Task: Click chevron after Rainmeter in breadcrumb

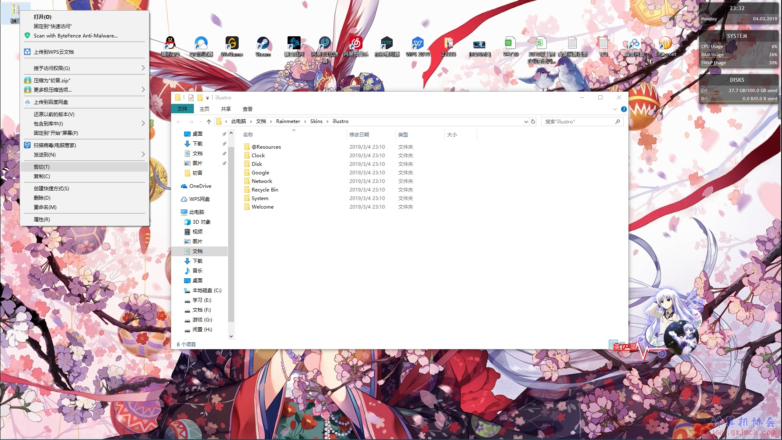Action: (305, 121)
